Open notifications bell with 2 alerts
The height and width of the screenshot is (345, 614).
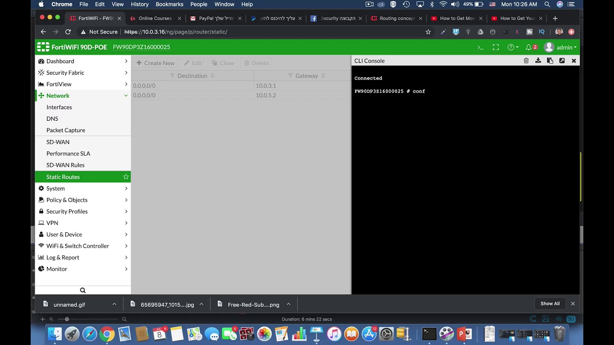pyautogui.click(x=531, y=47)
